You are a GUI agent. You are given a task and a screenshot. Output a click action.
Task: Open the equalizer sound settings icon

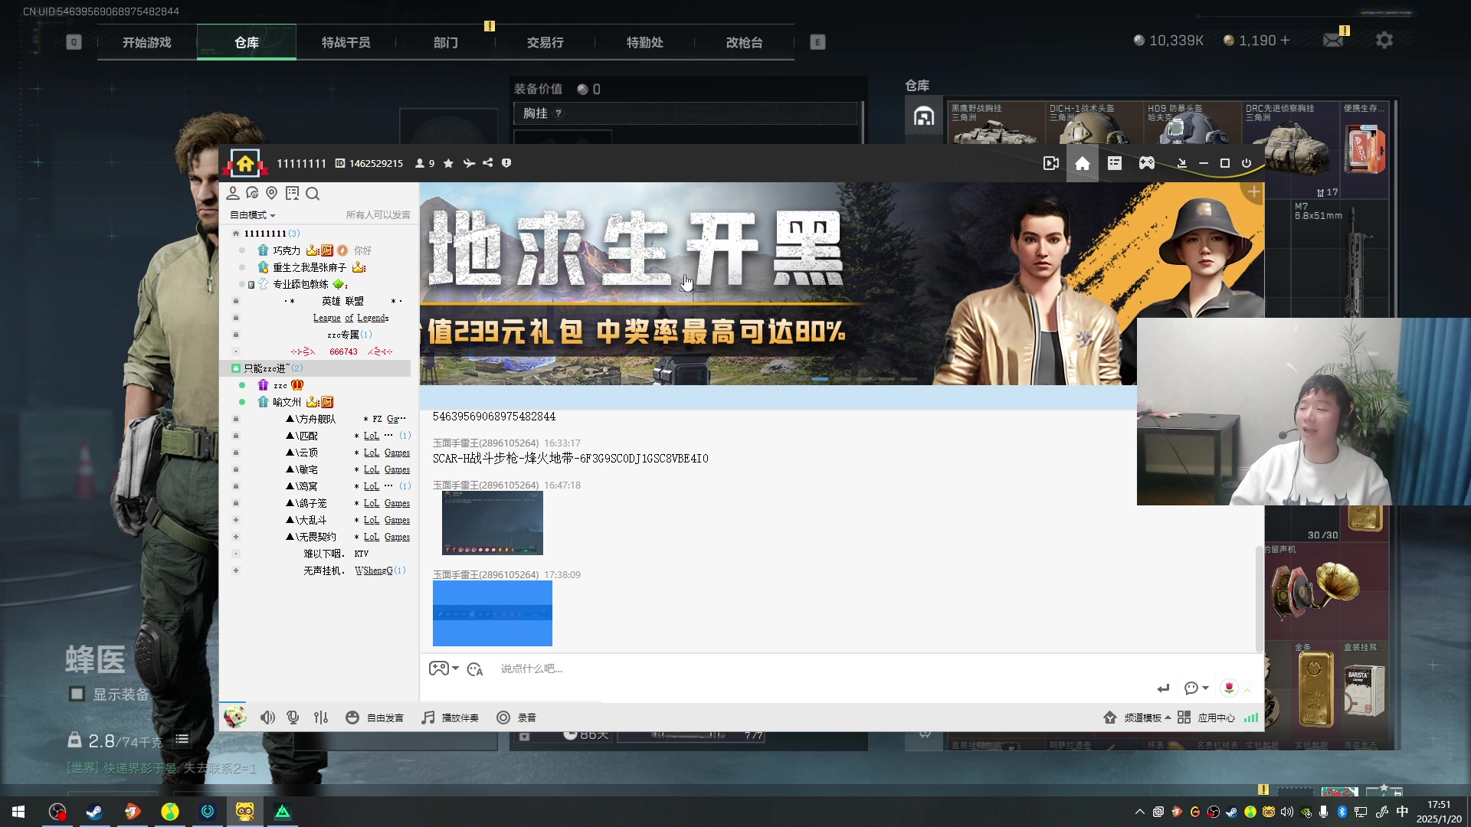pyautogui.click(x=321, y=717)
